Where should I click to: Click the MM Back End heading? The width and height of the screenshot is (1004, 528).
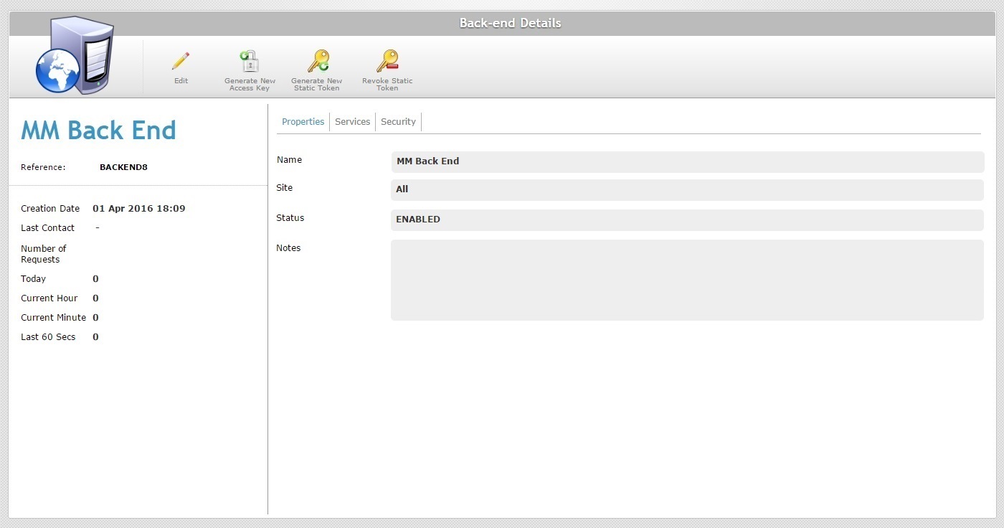[x=98, y=131]
